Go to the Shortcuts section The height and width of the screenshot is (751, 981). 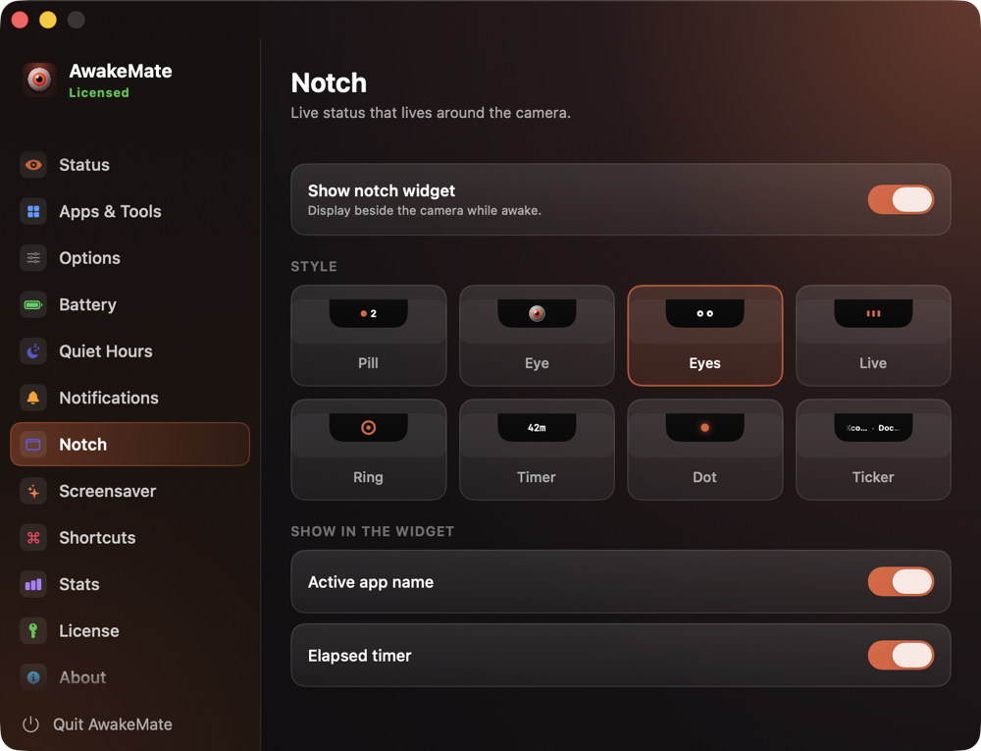click(130, 538)
